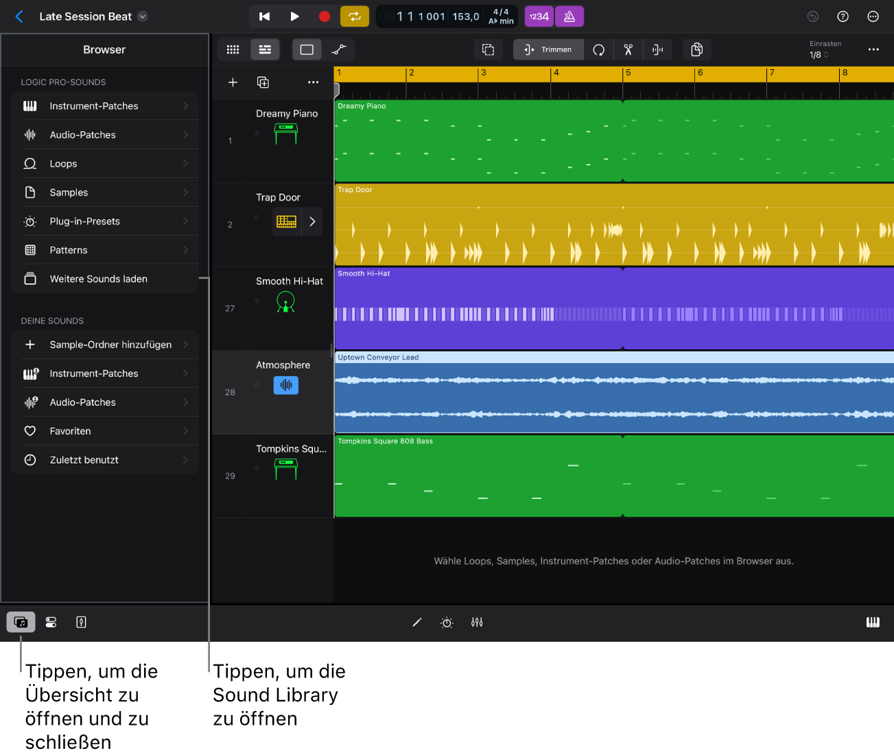The width and height of the screenshot is (894, 755).
Task: Select the automation curve tool
Action: [x=339, y=49]
